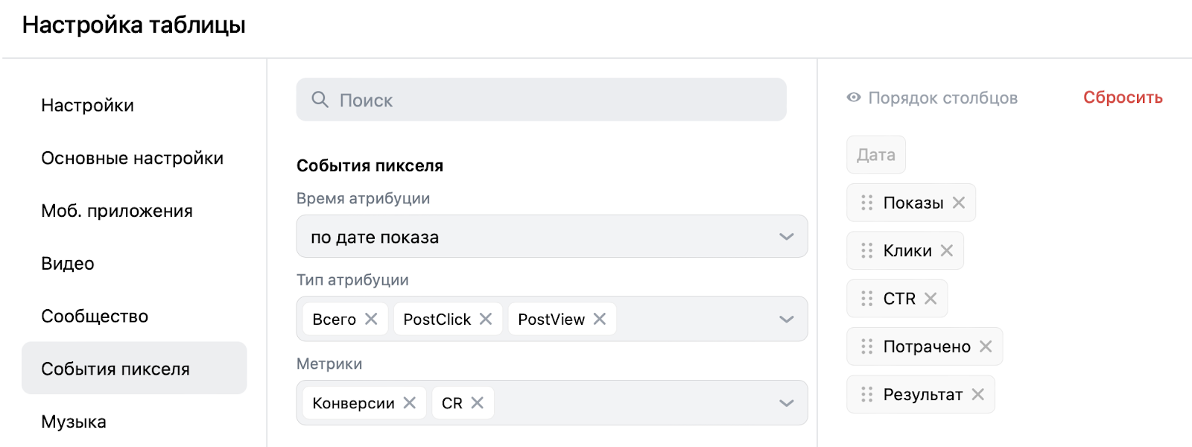Remove the CTR column

[931, 298]
